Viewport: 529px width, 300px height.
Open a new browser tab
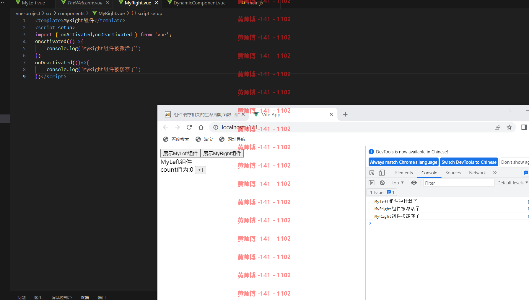tap(345, 114)
